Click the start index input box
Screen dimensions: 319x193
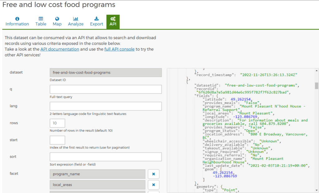[x=57, y=140]
